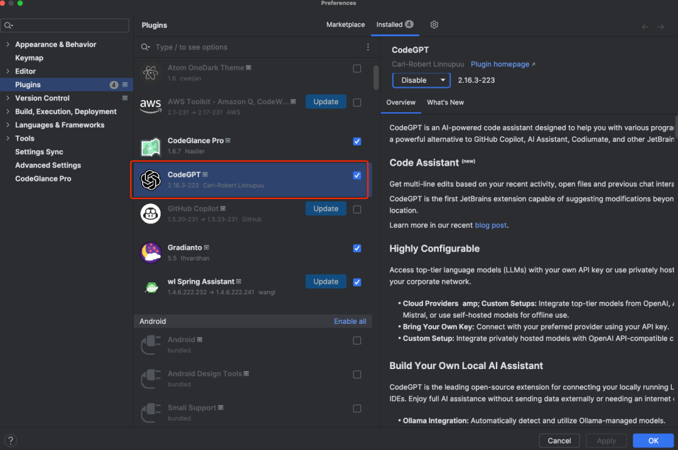
Task: Enable the Atom OneDark Theme checkbox
Action: click(x=357, y=69)
